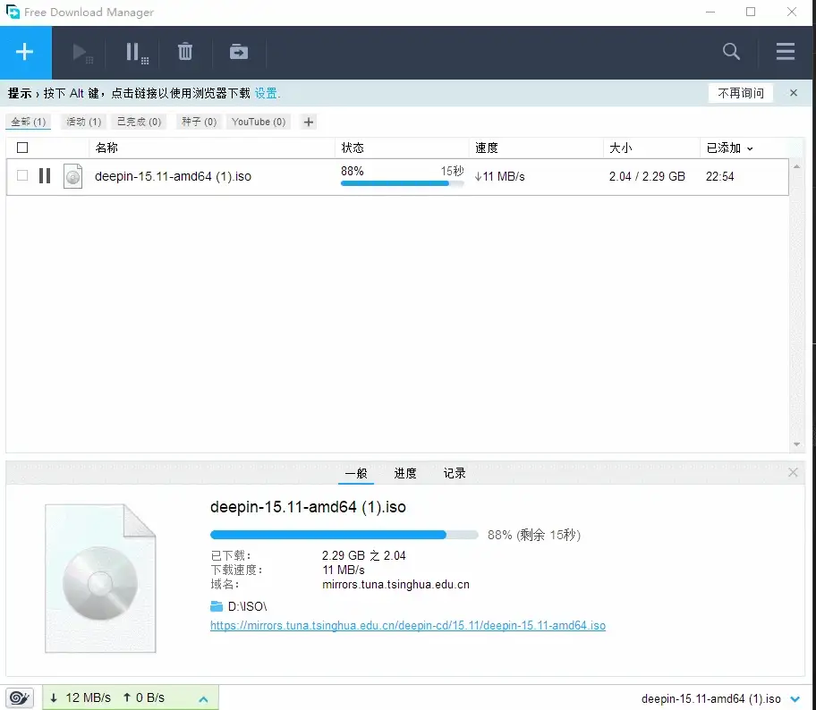Delete the selected download with the trash icon
Image resolution: width=816 pixels, height=710 pixels.
tap(184, 52)
